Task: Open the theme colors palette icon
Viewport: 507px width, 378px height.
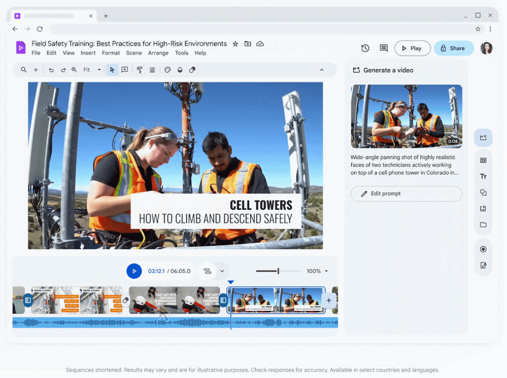Action: tap(167, 70)
